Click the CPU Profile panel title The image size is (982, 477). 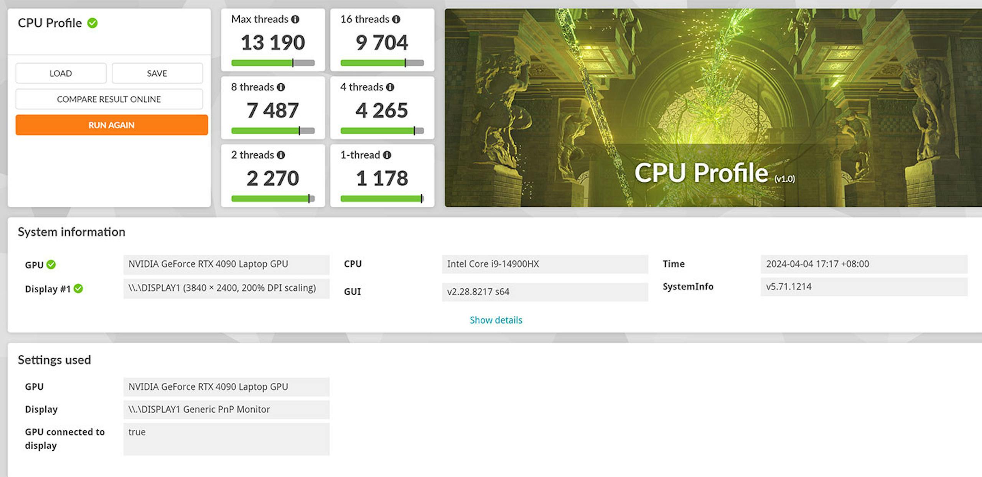coord(50,23)
